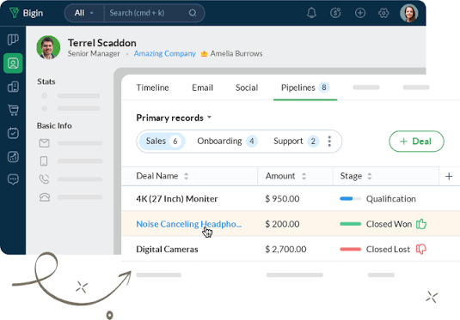Viewport: 460px width, 320px height.
Task: Click the 4K (27 Inch) Moniter deal name
Action: point(176,199)
